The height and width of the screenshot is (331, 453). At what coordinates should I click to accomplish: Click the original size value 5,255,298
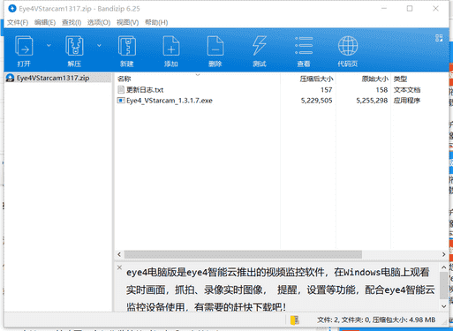(372, 101)
